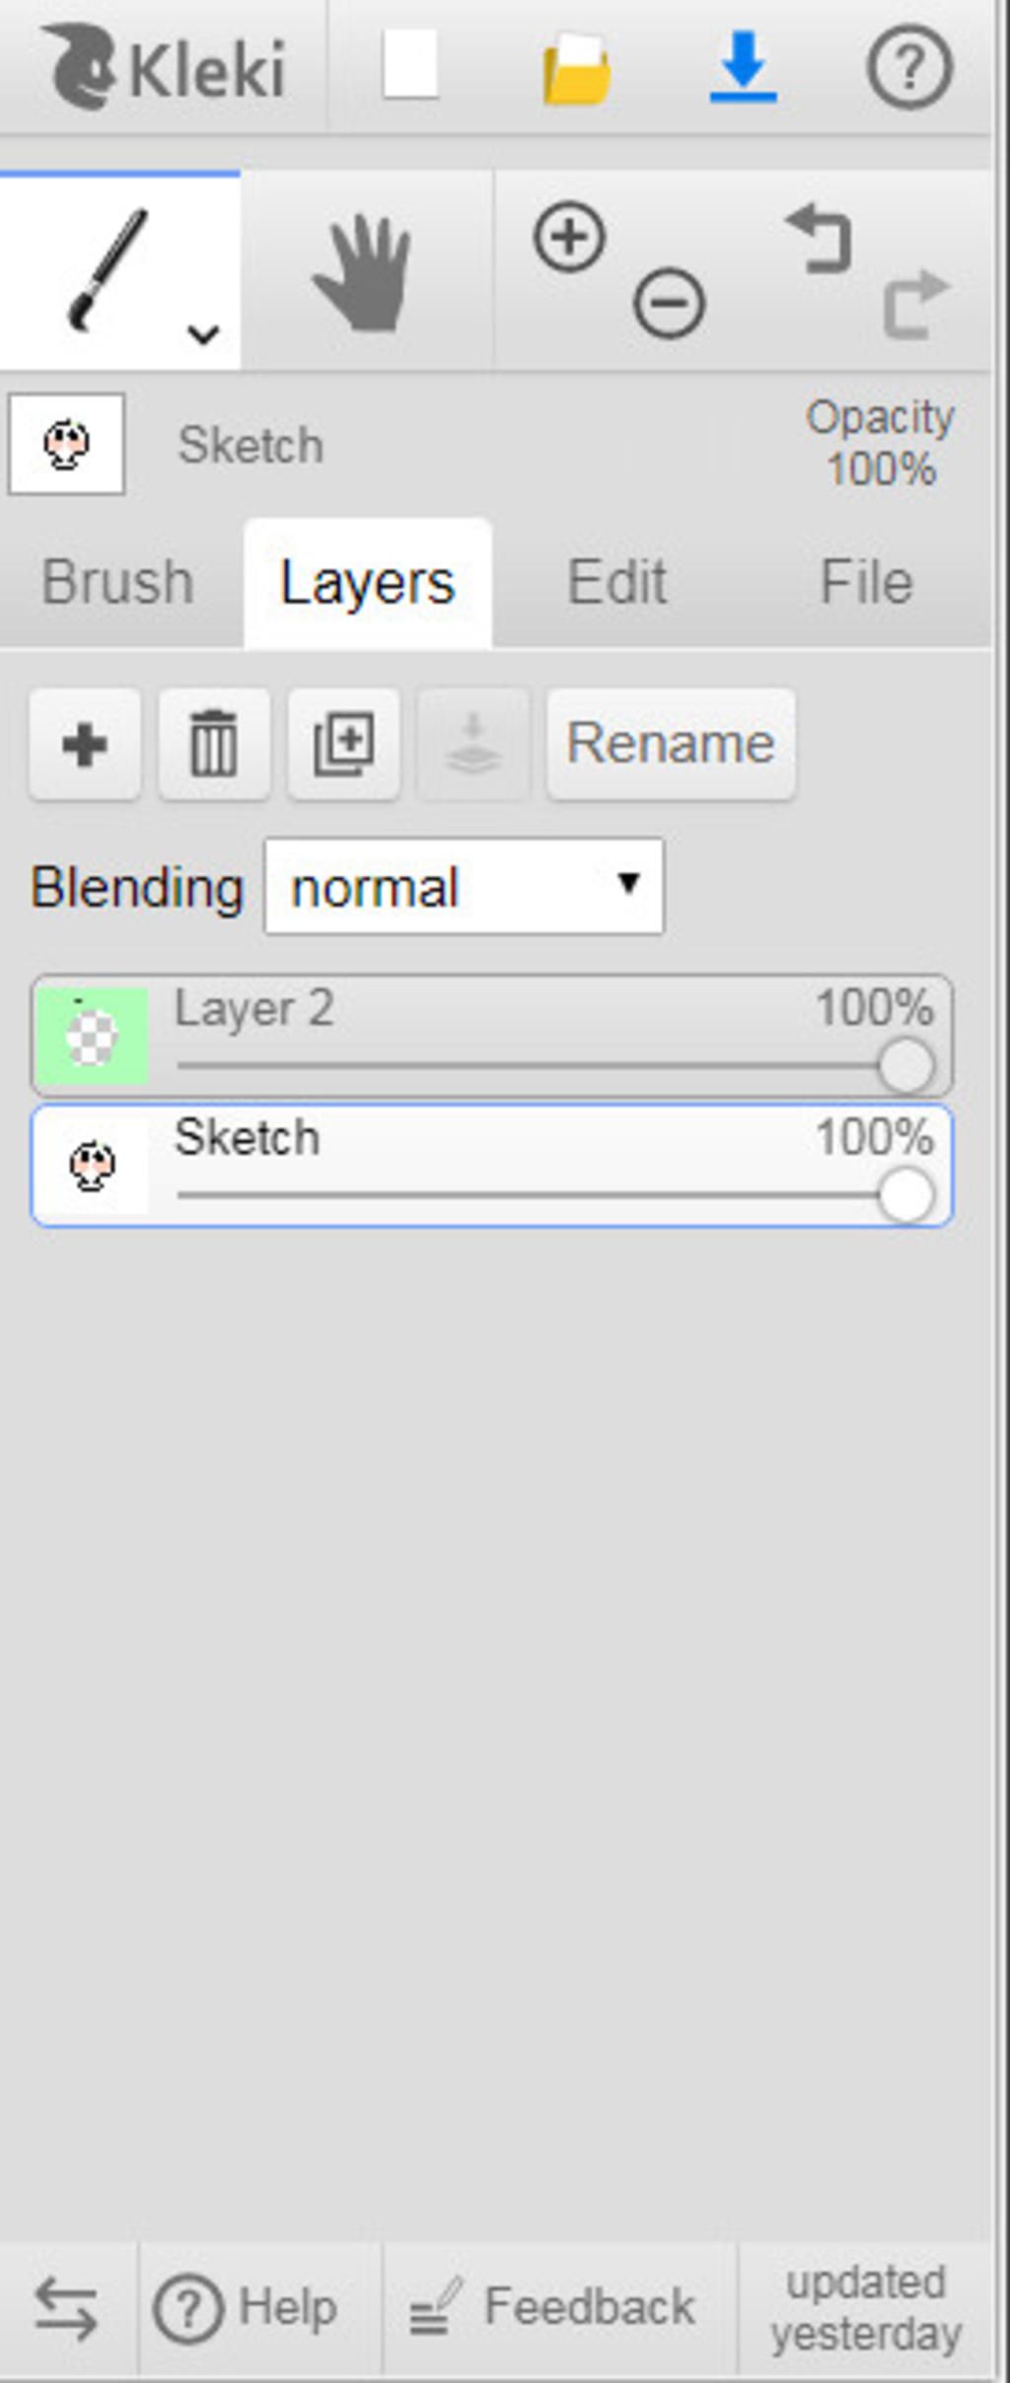Open the yellow folder import icon

pyautogui.click(x=577, y=68)
